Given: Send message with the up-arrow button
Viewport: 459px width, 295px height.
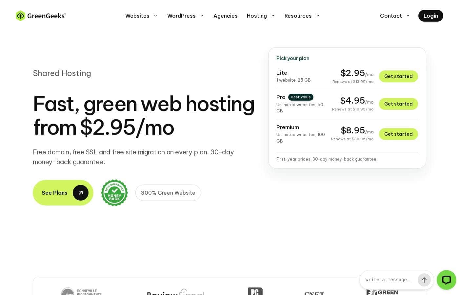Looking at the screenshot, I should (424, 280).
